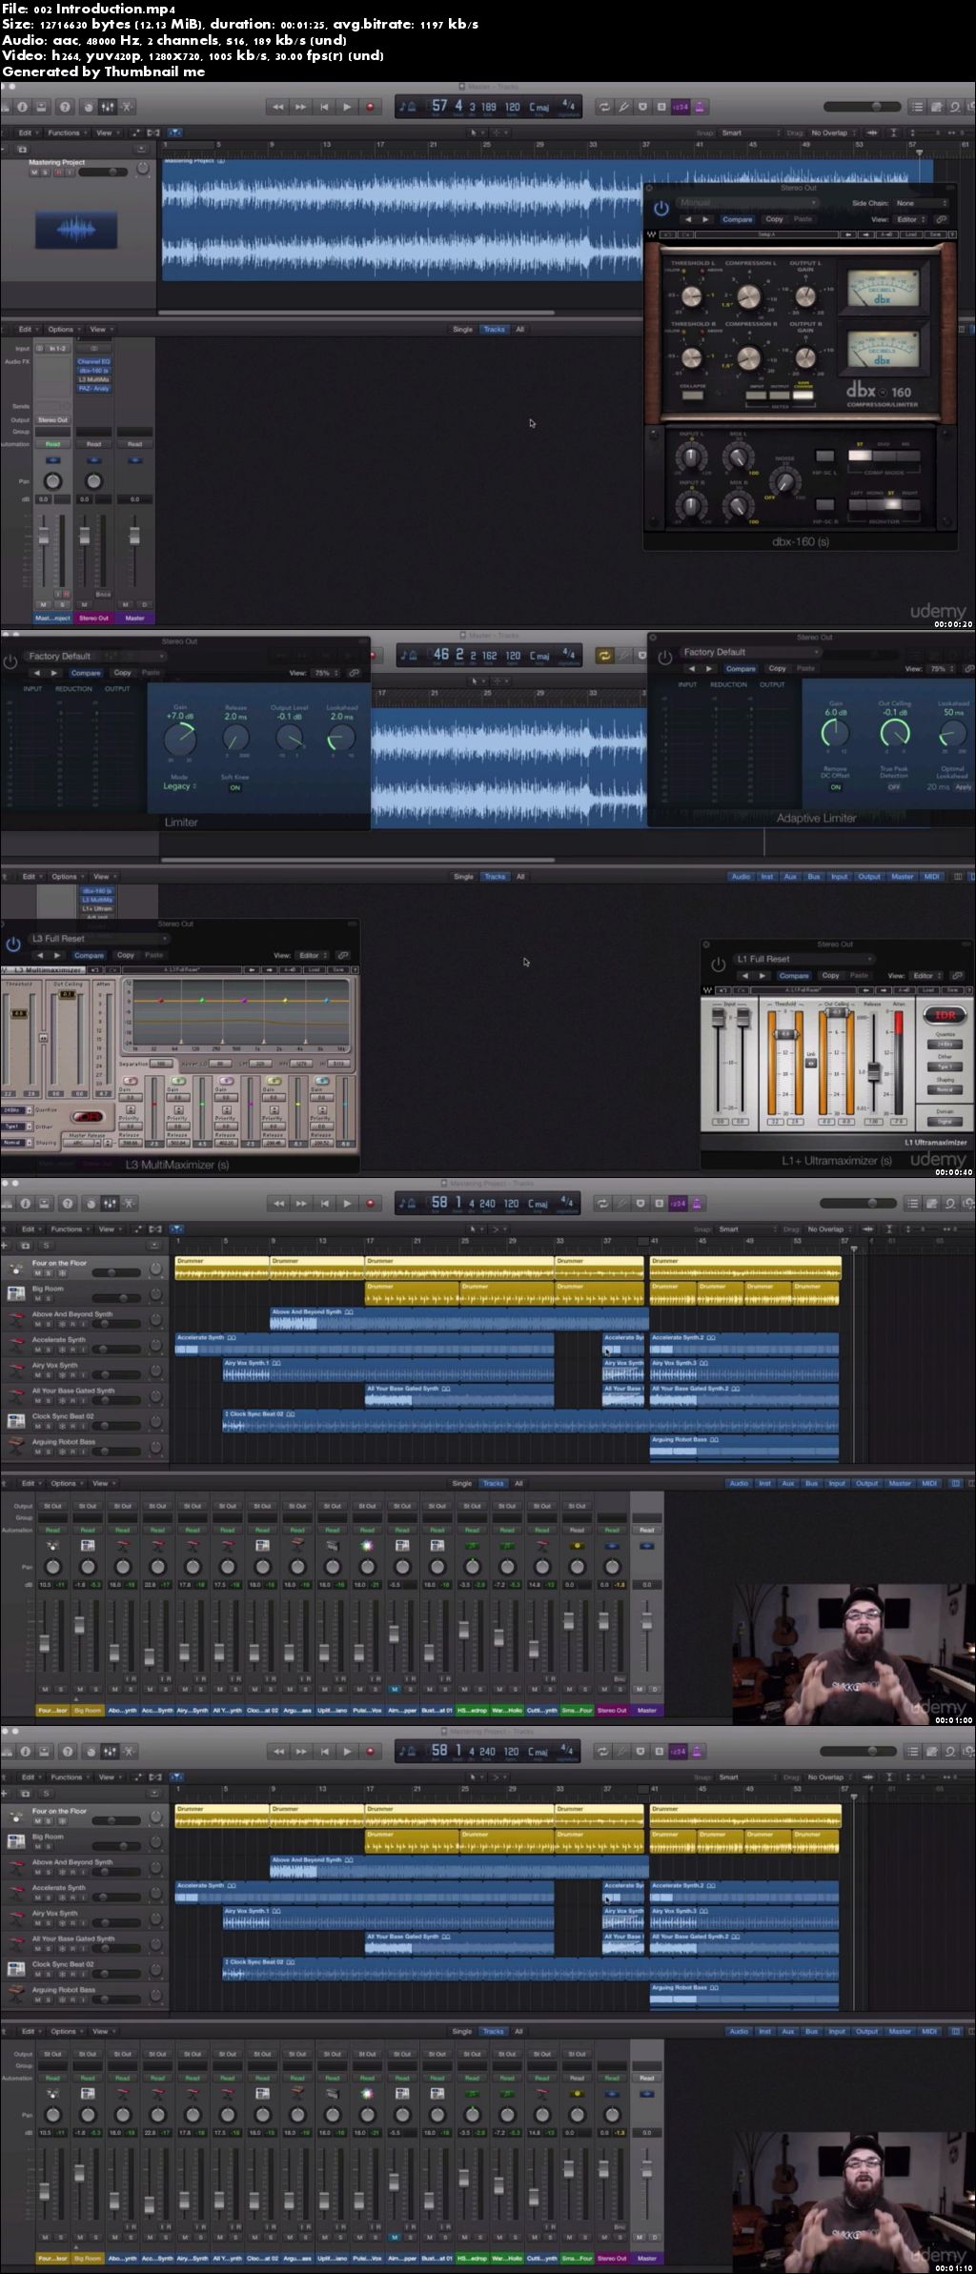Open Options menu in the mixer beside the dbx-160
976x2274 pixels.
pyautogui.click(x=63, y=330)
